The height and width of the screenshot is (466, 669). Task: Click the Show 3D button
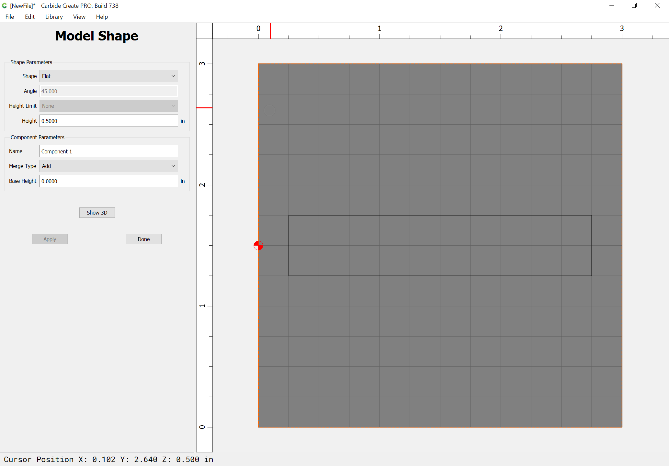[x=97, y=213]
